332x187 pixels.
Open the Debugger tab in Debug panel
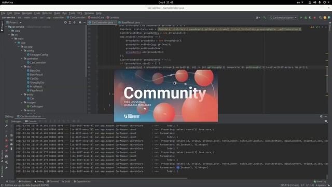(16, 121)
